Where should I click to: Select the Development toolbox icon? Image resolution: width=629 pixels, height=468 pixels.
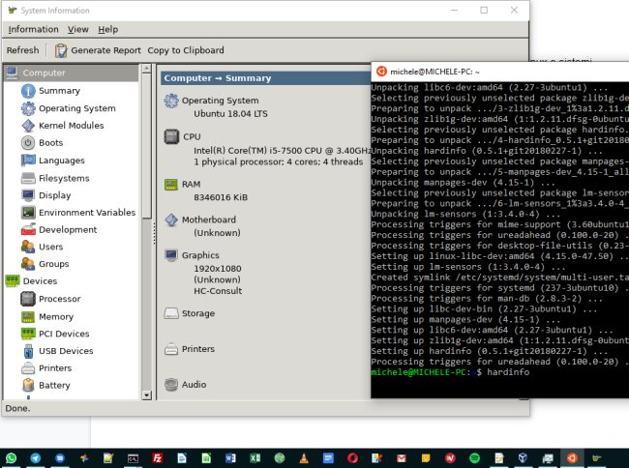[x=28, y=229]
